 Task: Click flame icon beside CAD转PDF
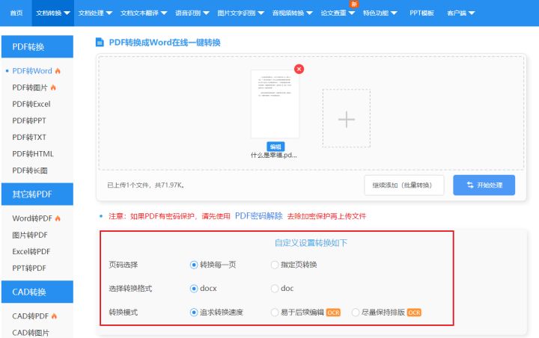[x=53, y=316]
